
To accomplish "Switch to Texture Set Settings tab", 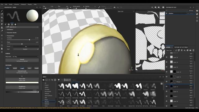I will (181, 47).
